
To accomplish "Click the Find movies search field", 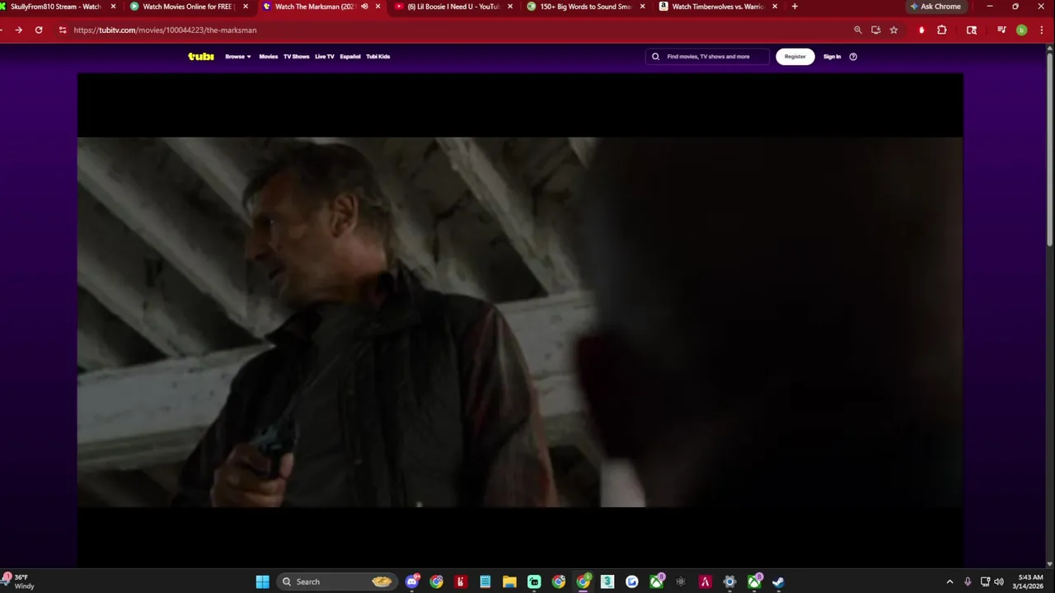I will (x=708, y=57).
